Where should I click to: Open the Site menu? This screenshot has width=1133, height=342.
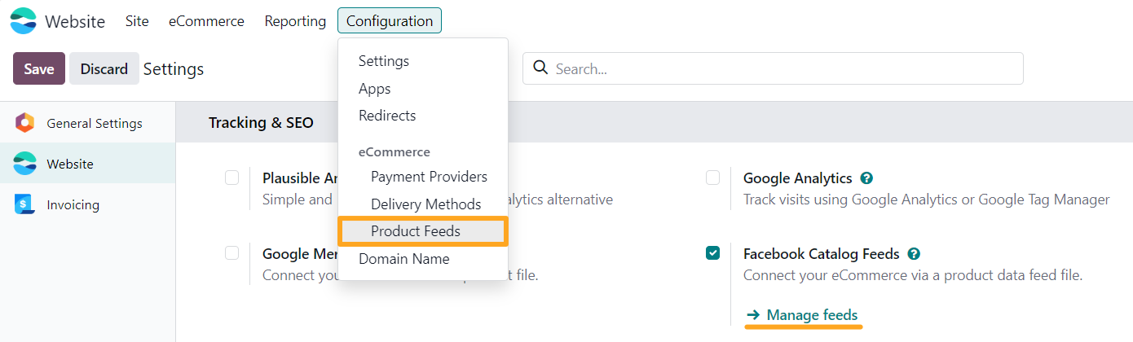point(137,21)
